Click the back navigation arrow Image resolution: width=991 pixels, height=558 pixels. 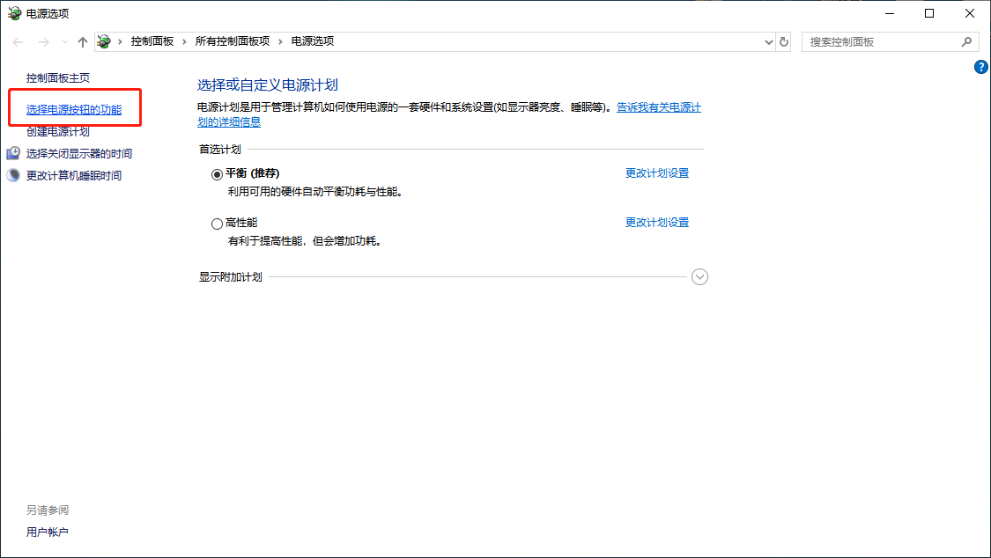click(18, 41)
